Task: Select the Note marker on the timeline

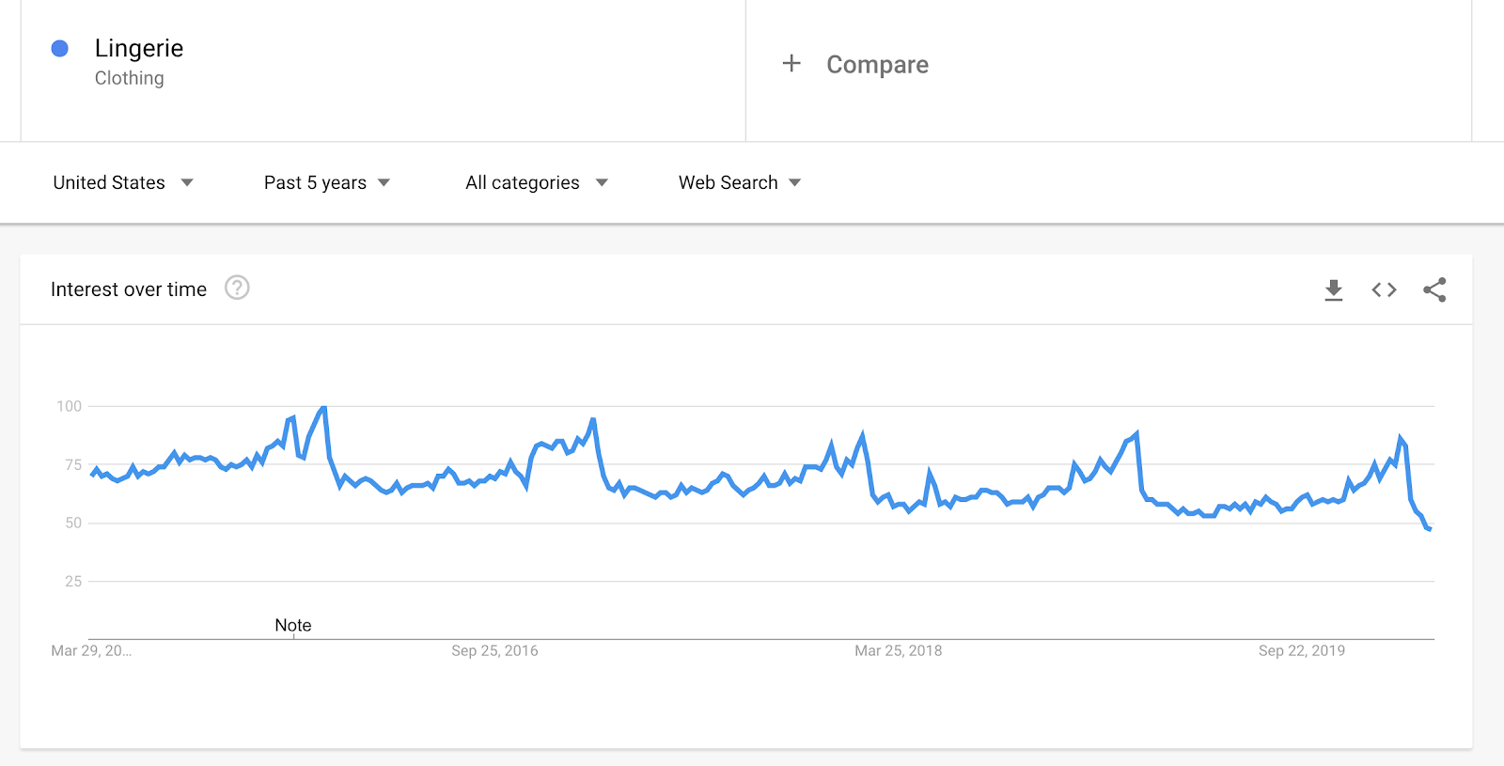Action: pyautogui.click(x=293, y=625)
